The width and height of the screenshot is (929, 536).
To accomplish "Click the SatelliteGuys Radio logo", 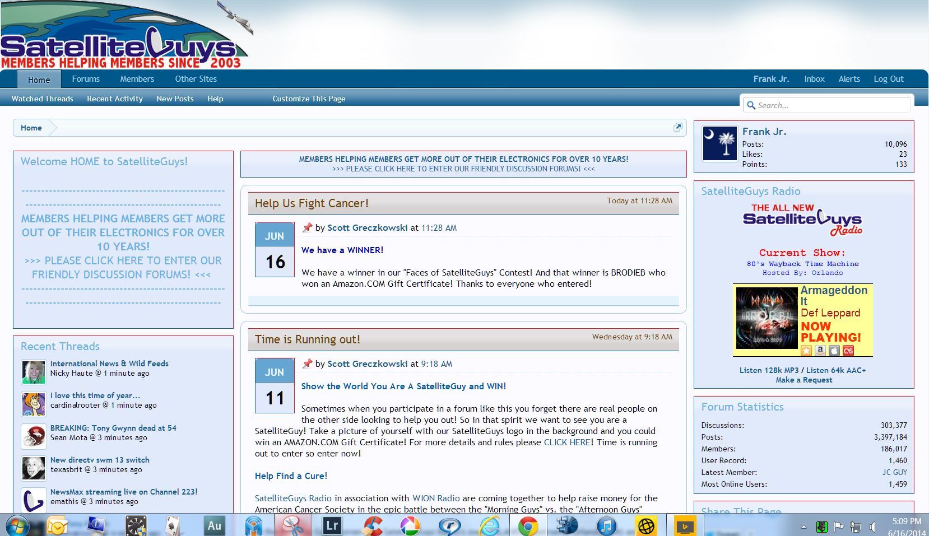I will [803, 220].
